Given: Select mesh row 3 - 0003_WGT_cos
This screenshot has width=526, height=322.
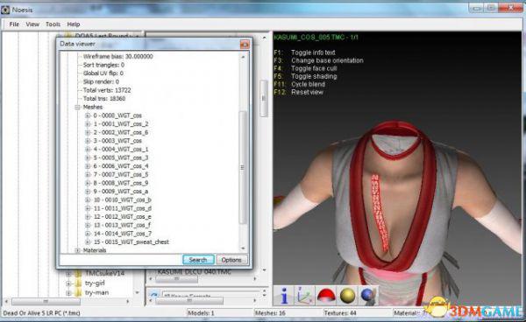Looking at the screenshot, I should (117, 141).
